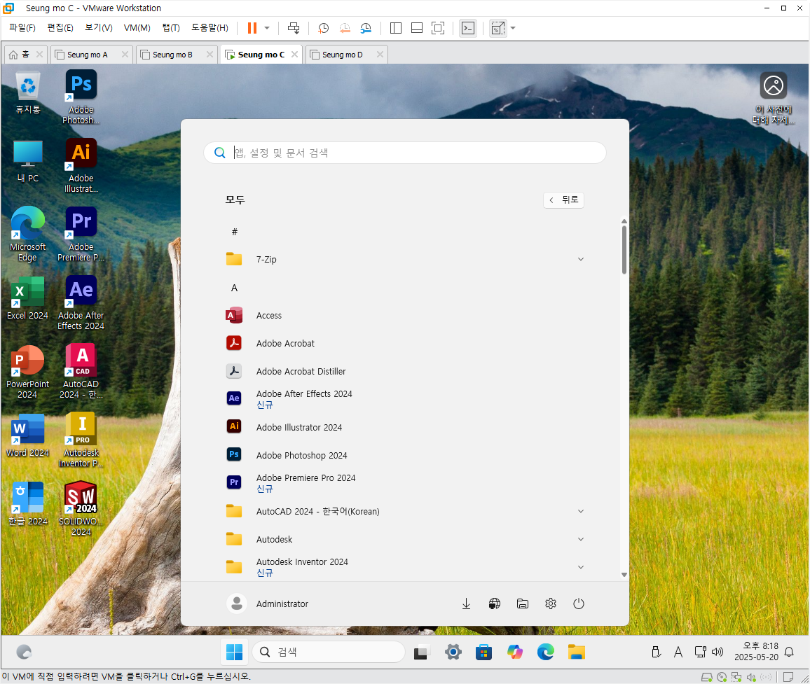Open Autodesk Inventor Pro desktop shortcut
This screenshot has height=684, width=810.
point(81,440)
